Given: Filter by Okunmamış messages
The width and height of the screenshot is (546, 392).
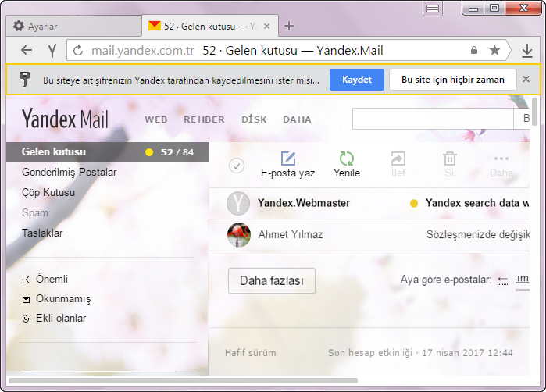Looking at the screenshot, I should click(63, 299).
